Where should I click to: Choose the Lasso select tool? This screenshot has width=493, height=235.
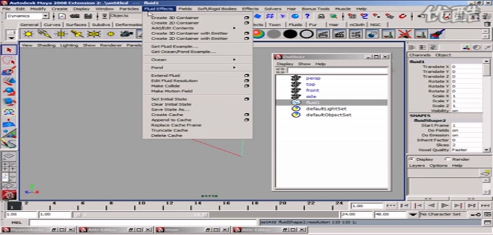click(9, 60)
